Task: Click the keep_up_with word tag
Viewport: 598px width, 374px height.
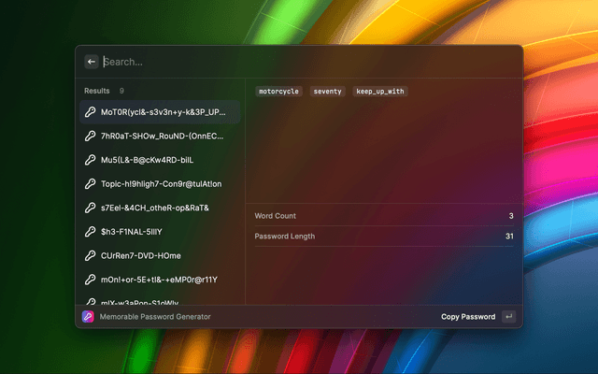Action: (380, 92)
